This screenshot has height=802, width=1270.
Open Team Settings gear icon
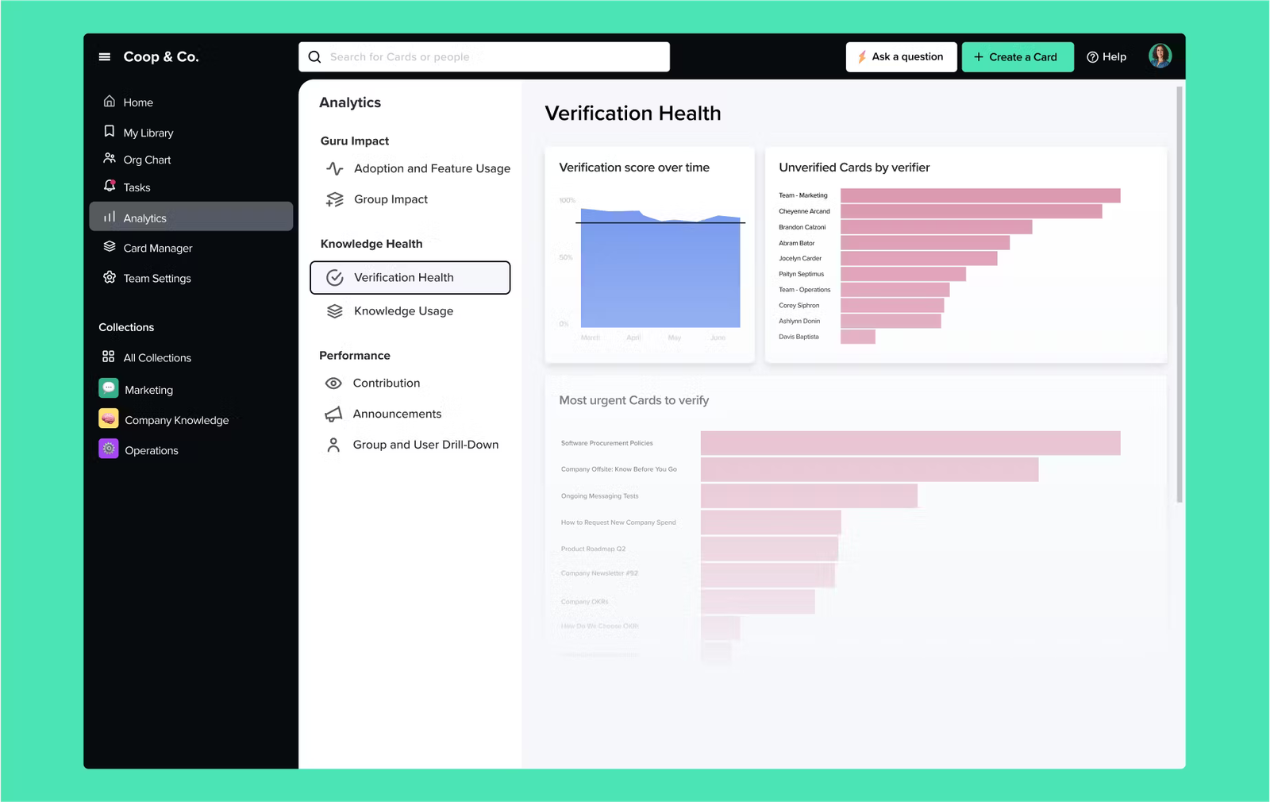pyautogui.click(x=110, y=277)
